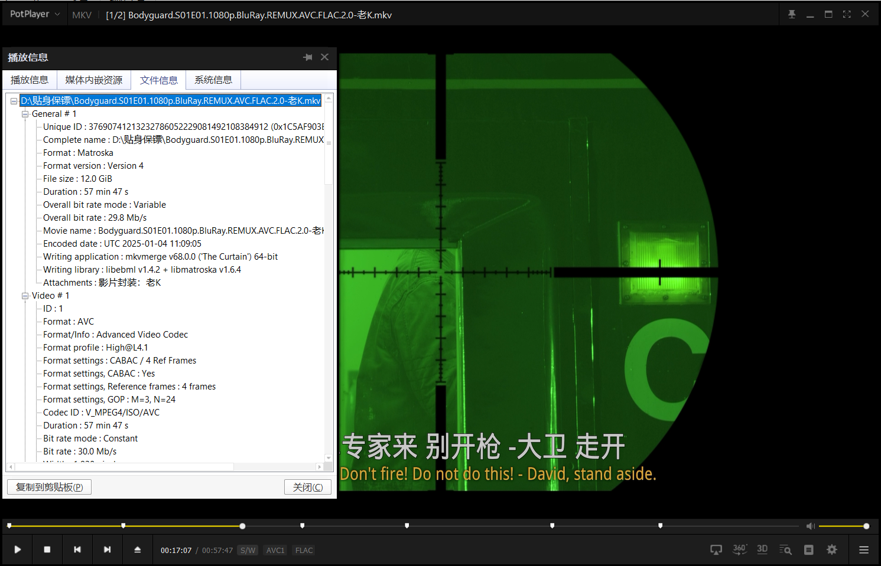Click the seek bar playhead
881x566 pixels.
[x=242, y=526]
